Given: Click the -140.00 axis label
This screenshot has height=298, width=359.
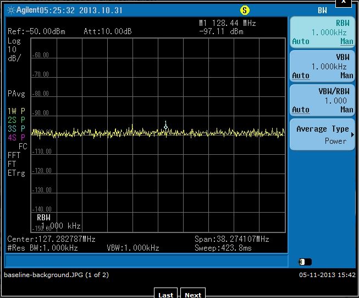Looking at the screenshot, I should tap(42, 209).
